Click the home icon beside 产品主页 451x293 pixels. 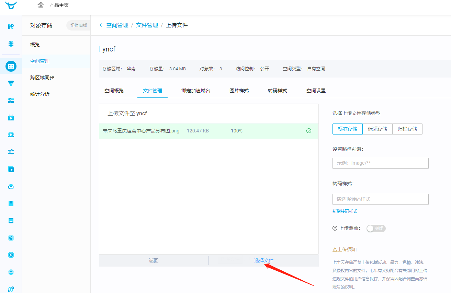click(x=41, y=5)
